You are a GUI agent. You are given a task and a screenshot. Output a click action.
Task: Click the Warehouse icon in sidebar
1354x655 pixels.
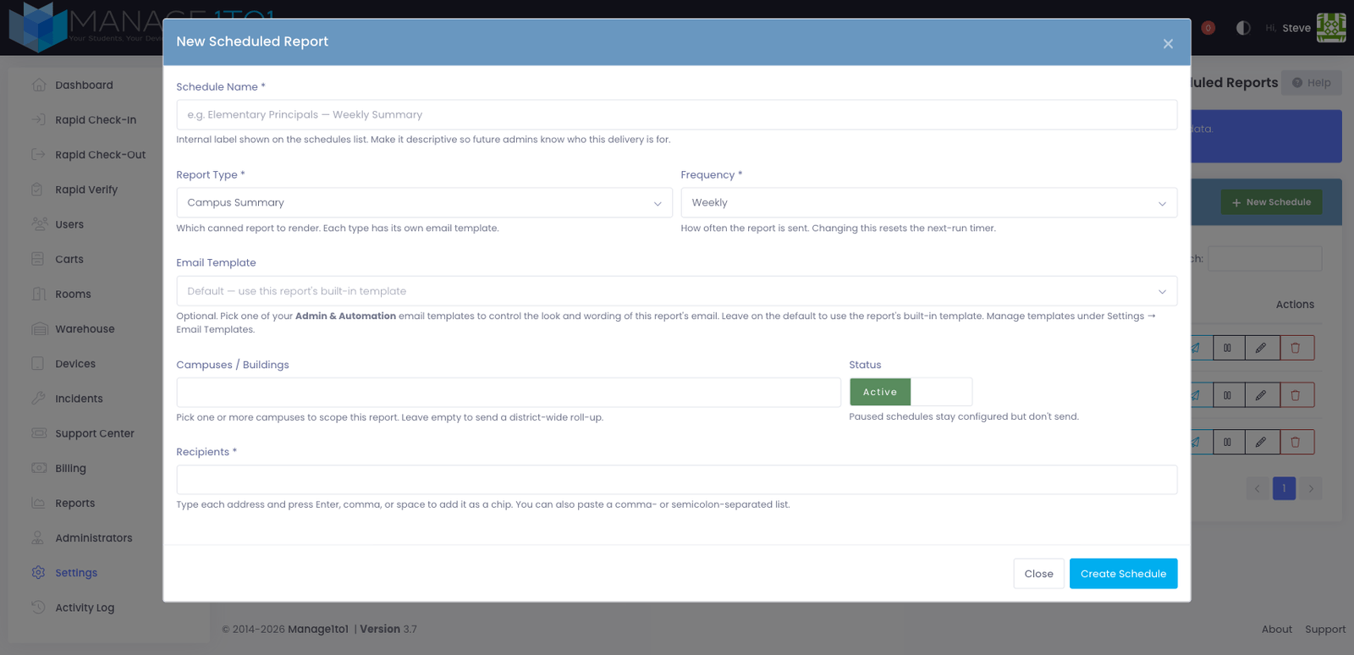(x=39, y=328)
